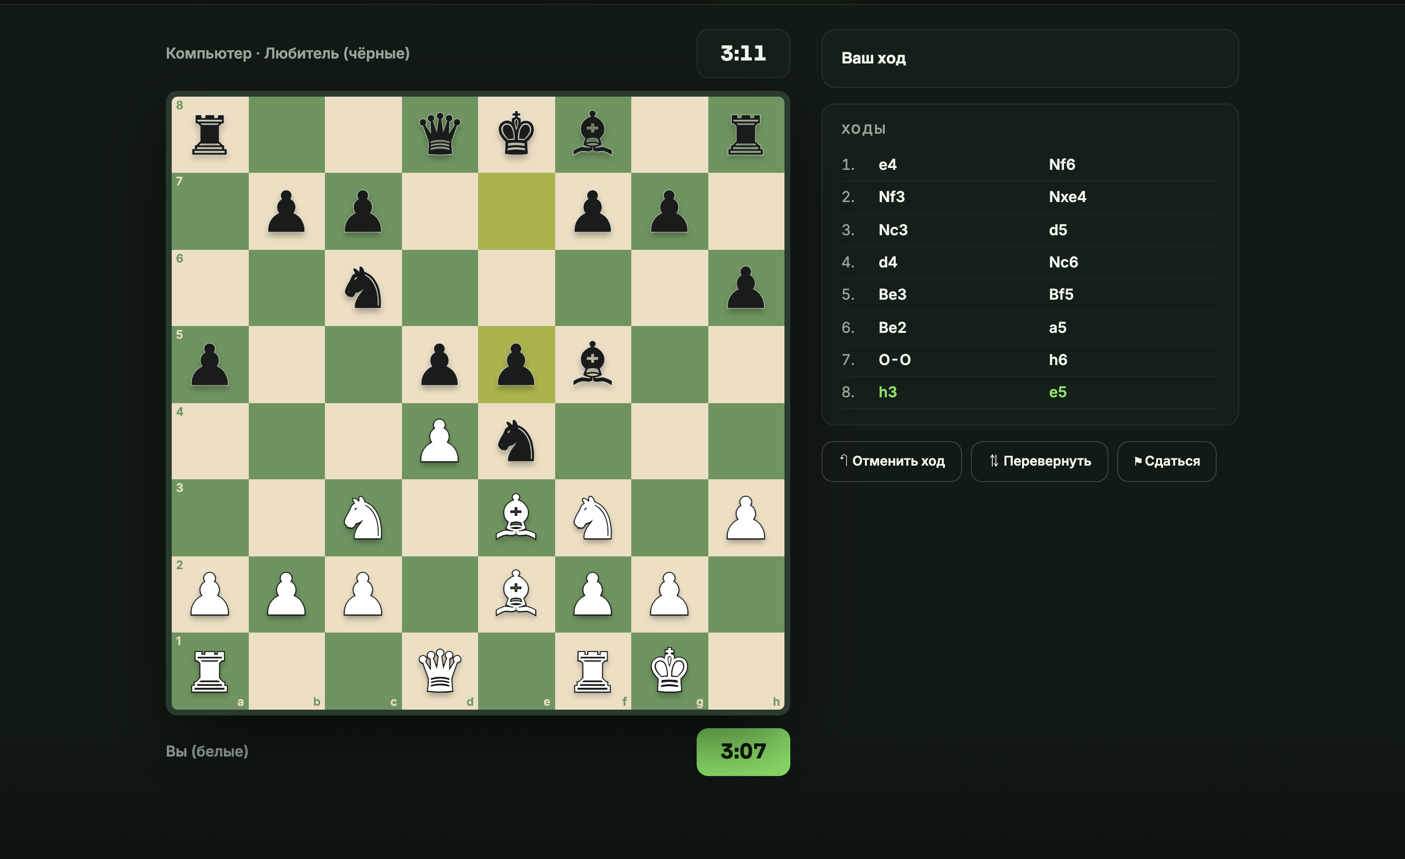
Task: Click the black knight on e4
Action: tap(516, 441)
